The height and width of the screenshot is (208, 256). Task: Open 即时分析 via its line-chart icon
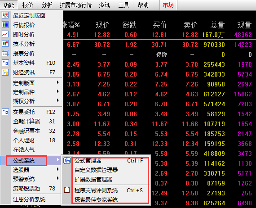click(x=5, y=34)
